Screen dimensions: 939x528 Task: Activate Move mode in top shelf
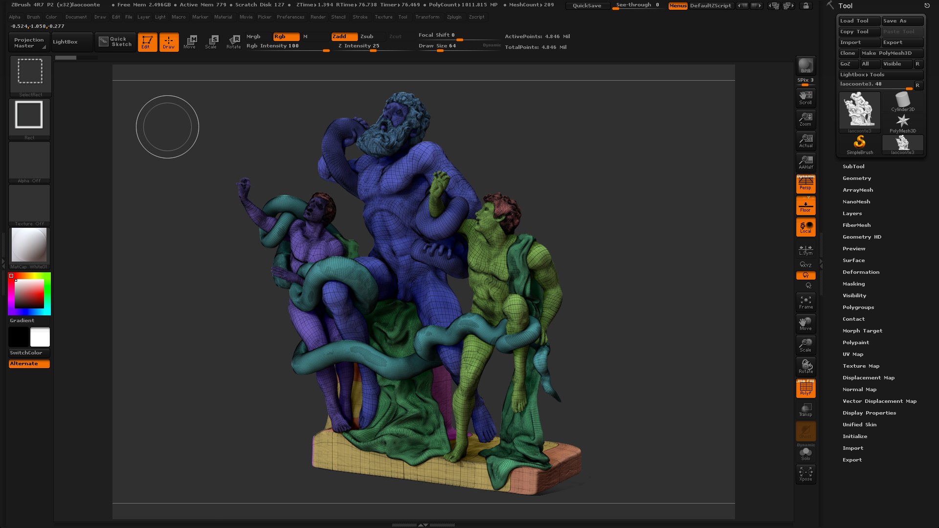190,42
